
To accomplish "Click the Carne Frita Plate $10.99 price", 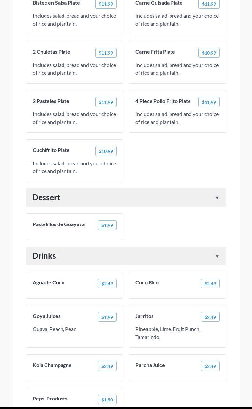I will [209, 53].
